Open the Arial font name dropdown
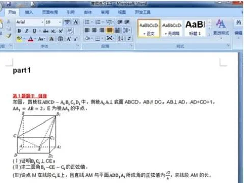The height and width of the screenshot is (183, 244). [42, 22]
